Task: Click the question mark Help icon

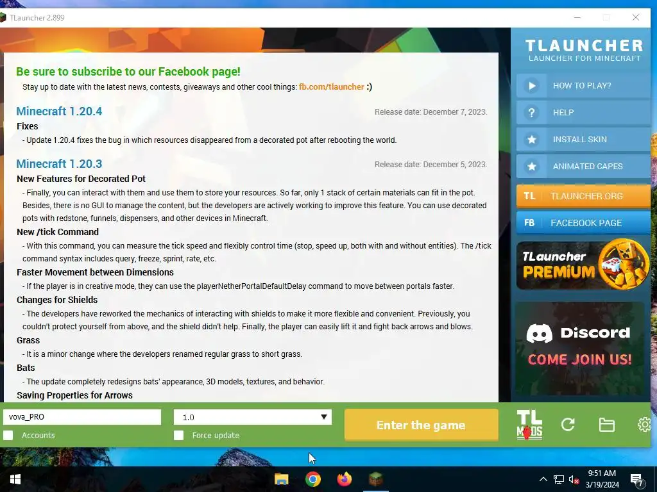Action: [531, 113]
